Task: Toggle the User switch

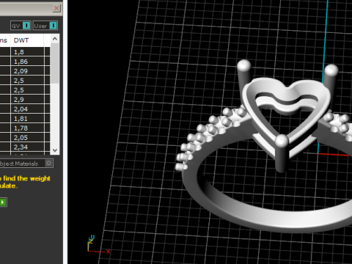Action: (45, 26)
